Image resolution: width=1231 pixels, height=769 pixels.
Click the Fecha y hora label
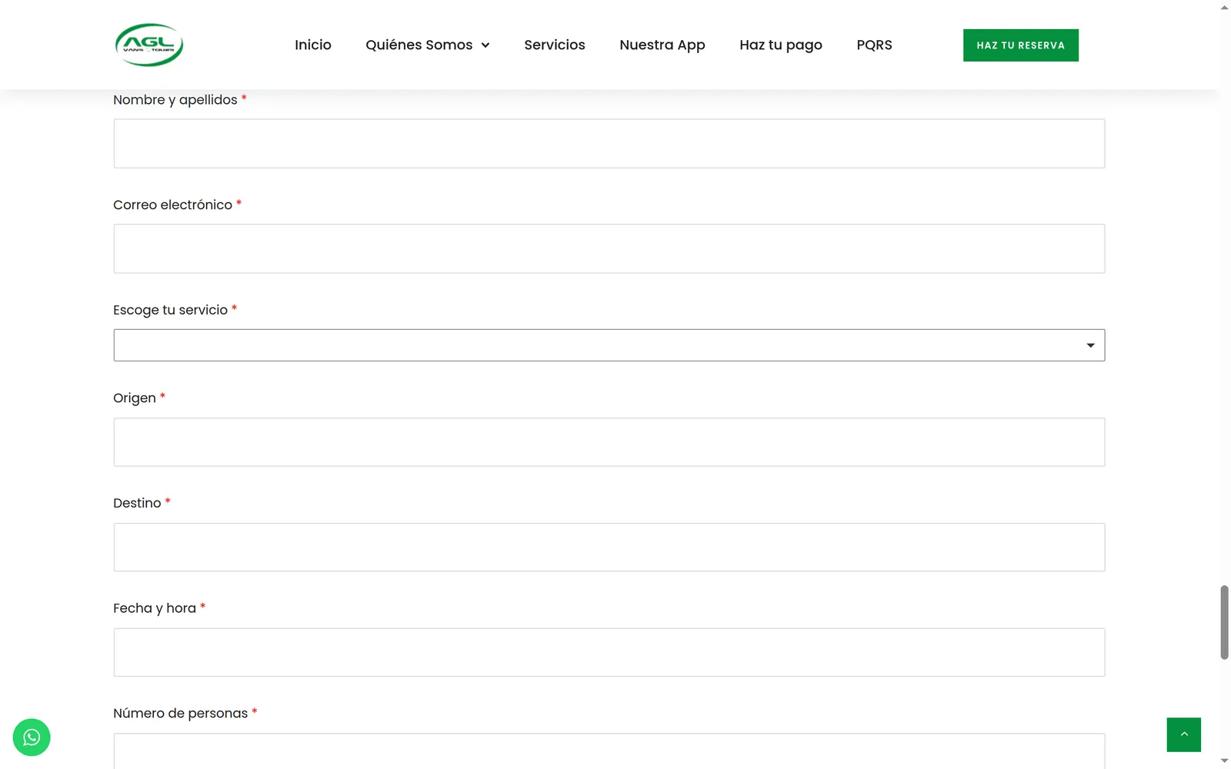click(x=155, y=608)
